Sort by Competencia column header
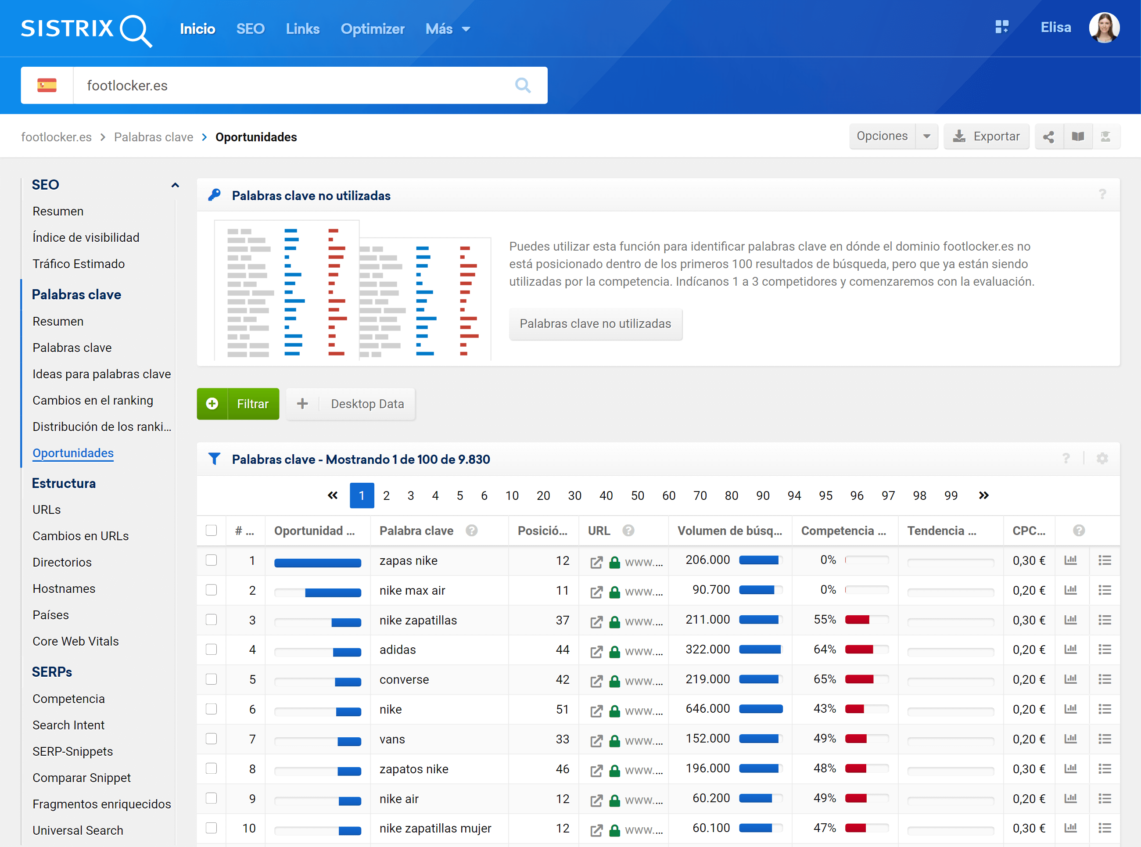This screenshot has width=1141, height=847. click(x=843, y=531)
